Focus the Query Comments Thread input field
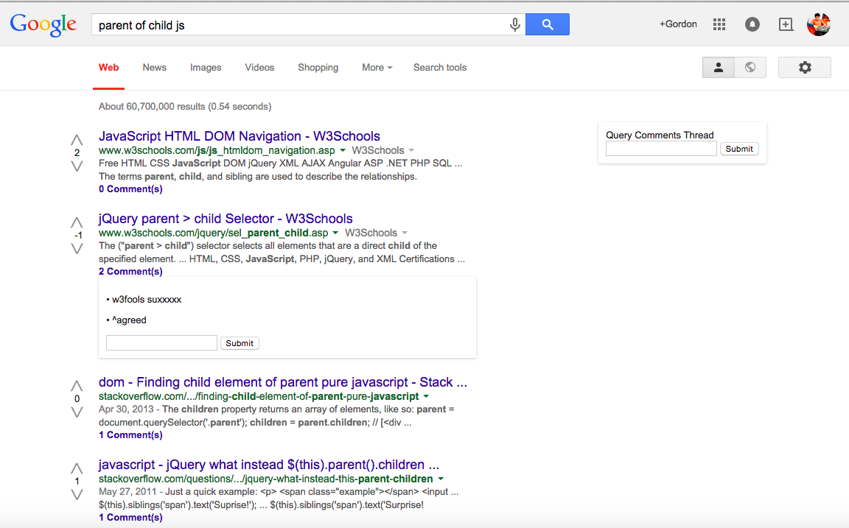849x528 pixels. pos(661,149)
